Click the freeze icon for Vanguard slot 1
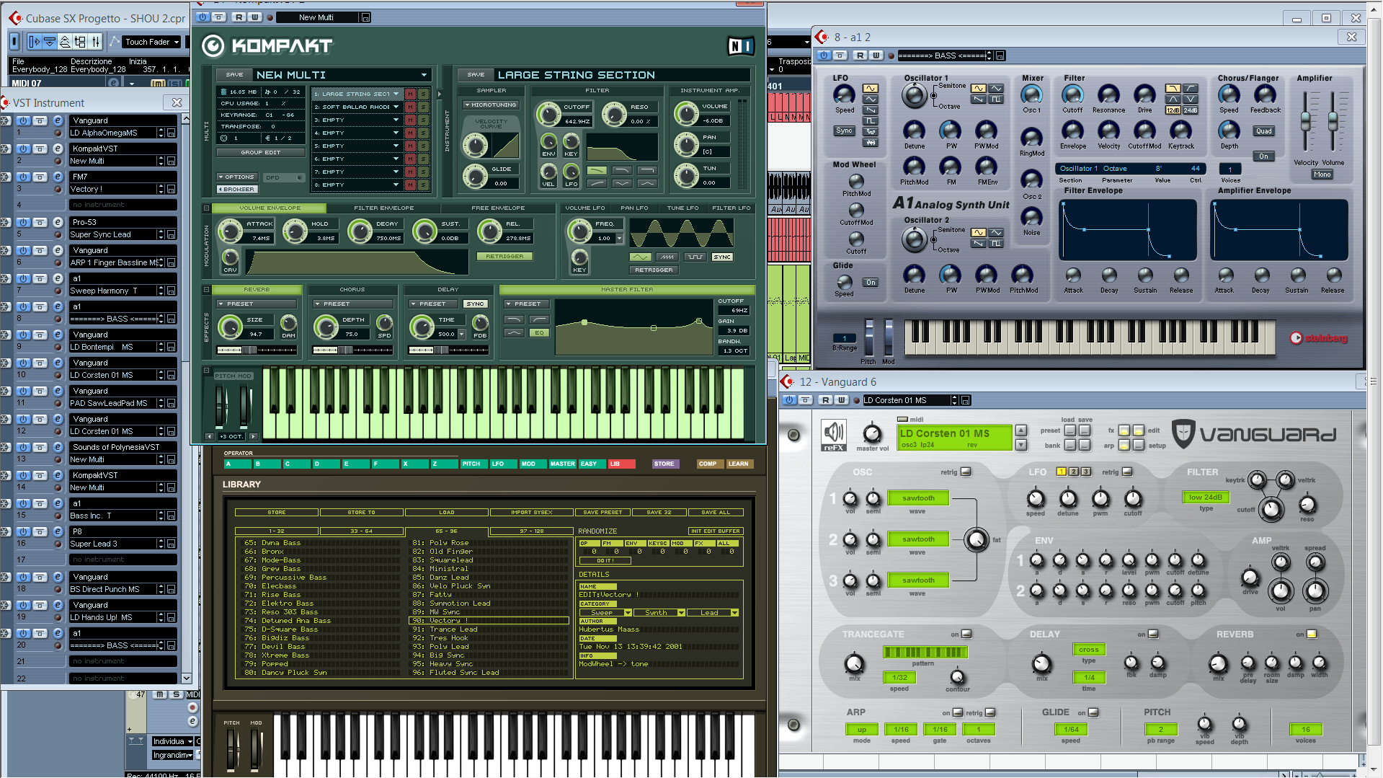This screenshot has width=1383, height=778. pyautogui.click(x=4, y=120)
